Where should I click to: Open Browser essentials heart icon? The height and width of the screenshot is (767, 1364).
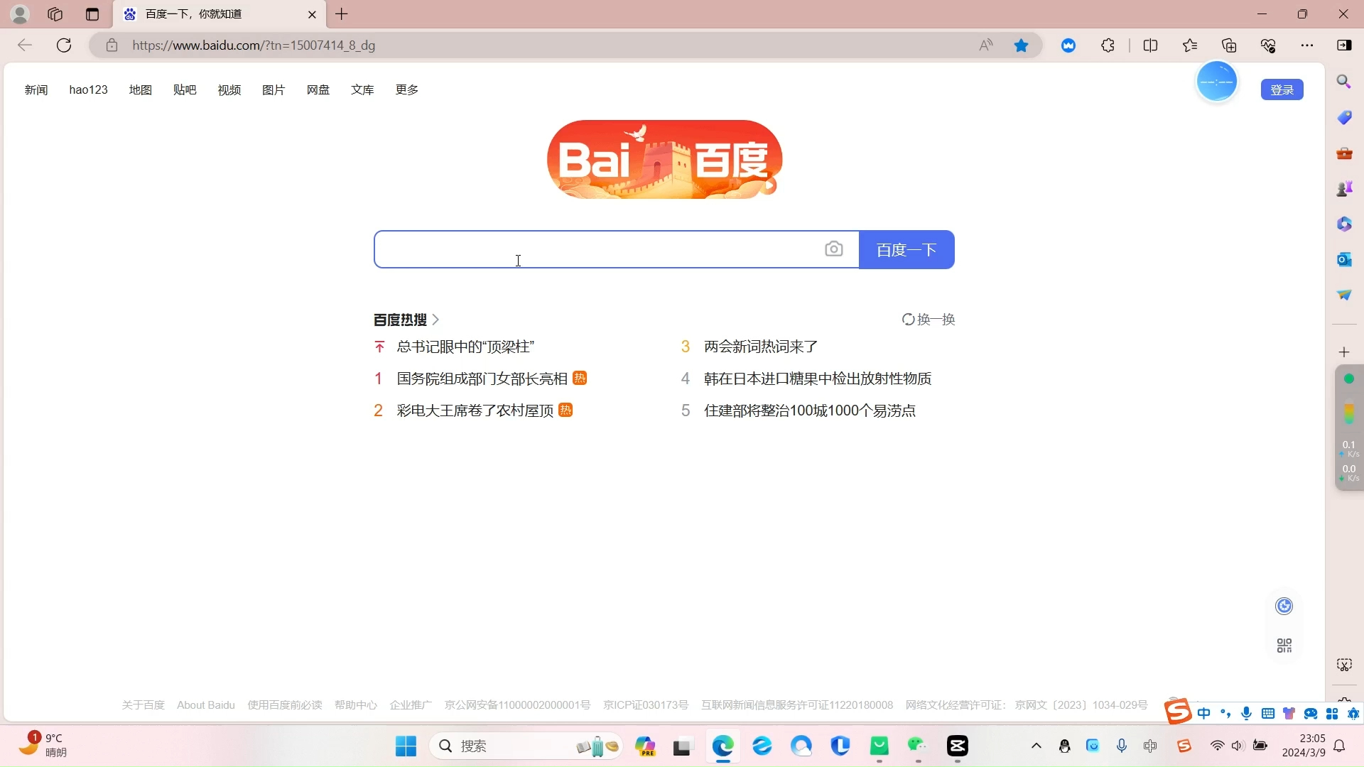(1268, 45)
